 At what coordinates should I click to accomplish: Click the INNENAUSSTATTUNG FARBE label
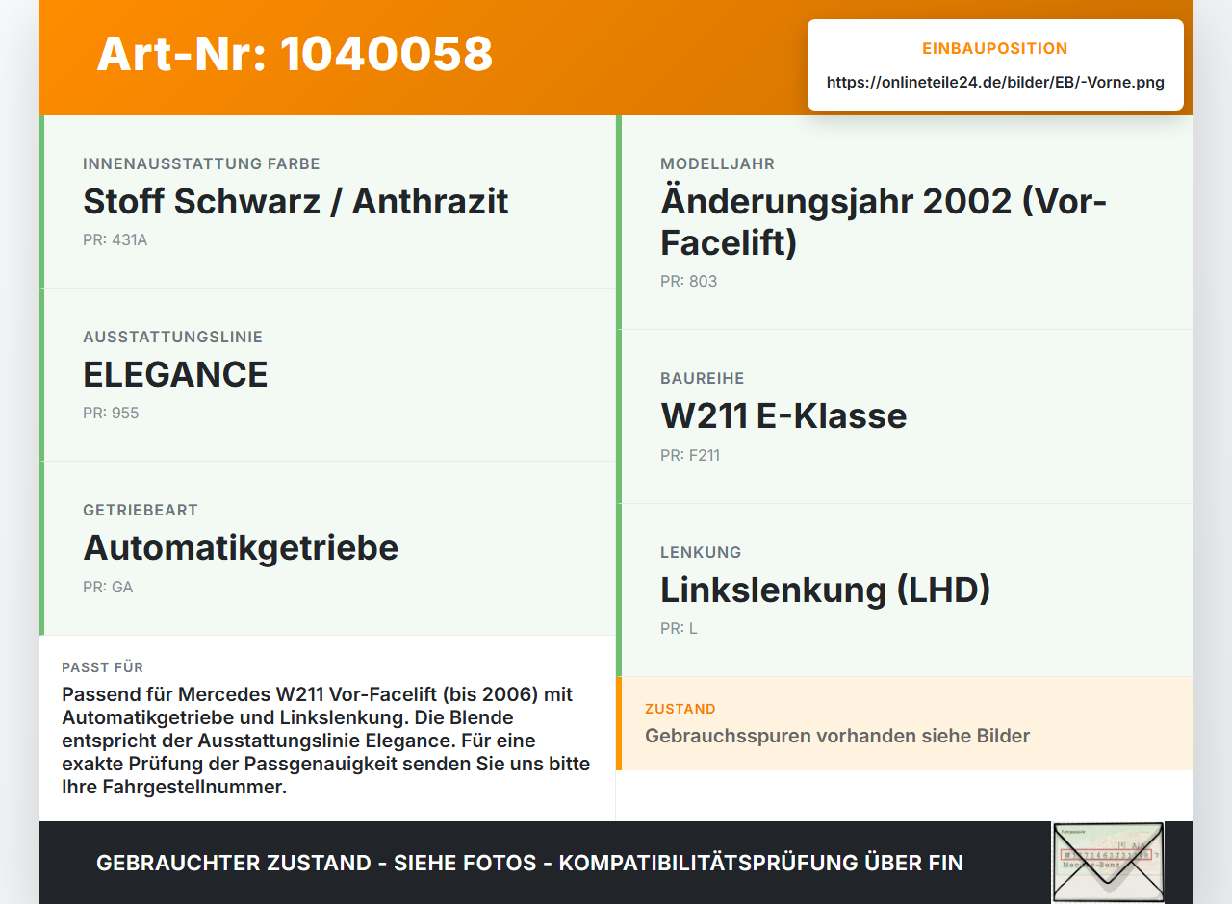point(201,163)
